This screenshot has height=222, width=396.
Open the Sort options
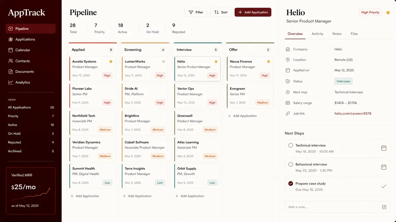click(221, 12)
